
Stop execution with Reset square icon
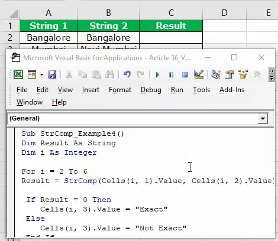(x=185, y=75)
